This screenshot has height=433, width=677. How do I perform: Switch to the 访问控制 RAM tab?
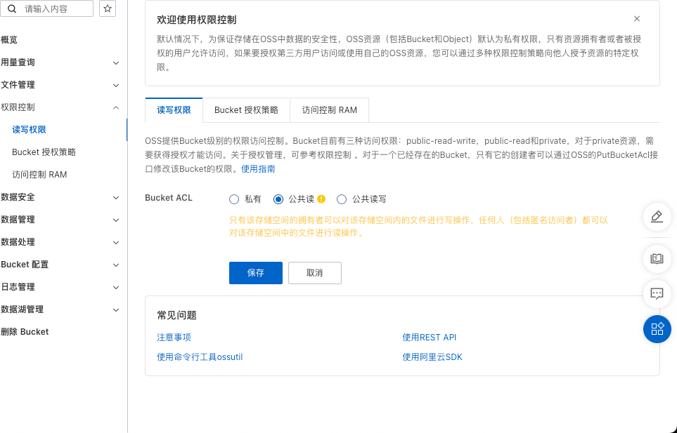[x=330, y=110]
